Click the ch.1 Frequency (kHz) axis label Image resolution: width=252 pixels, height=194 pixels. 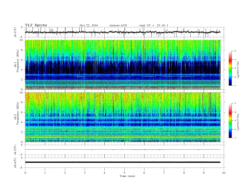point(17,61)
